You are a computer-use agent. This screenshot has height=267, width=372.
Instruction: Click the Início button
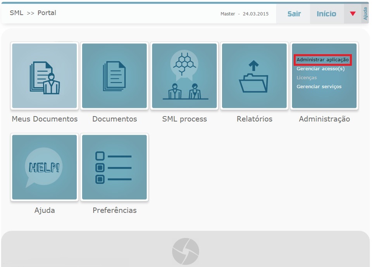pyautogui.click(x=327, y=14)
